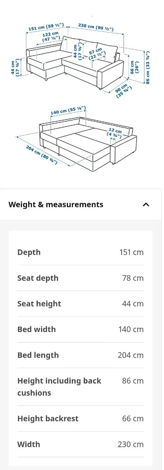The height and width of the screenshot is (470, 164).
Task: Select the Seat height row
Action: pos(80,304)
